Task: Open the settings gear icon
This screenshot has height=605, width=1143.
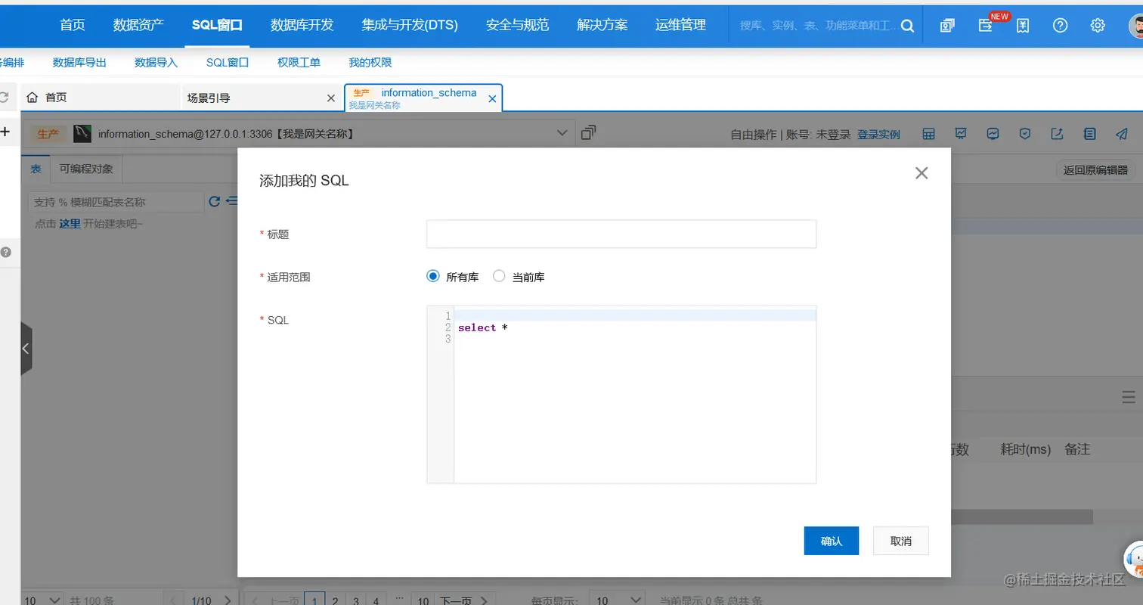Action: pos(1098,25)
